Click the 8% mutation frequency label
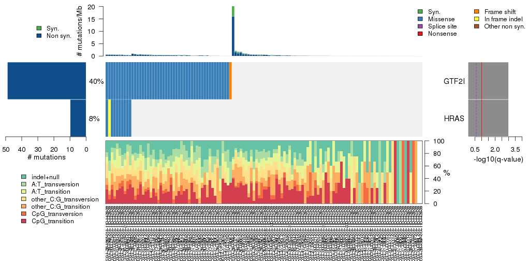The height and width of the screenshot is (261, 528). pos(94,119)
